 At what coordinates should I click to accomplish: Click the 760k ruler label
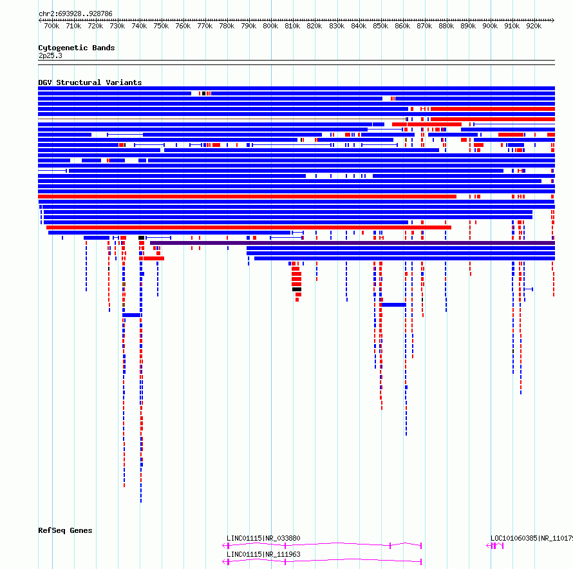(183, 26)
